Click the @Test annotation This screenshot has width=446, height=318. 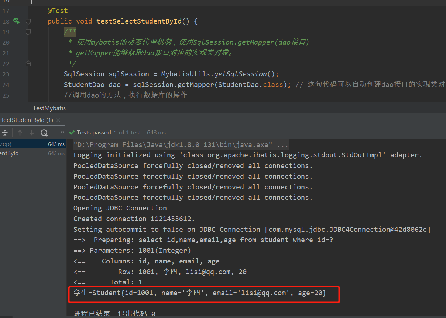click(58, 11)
